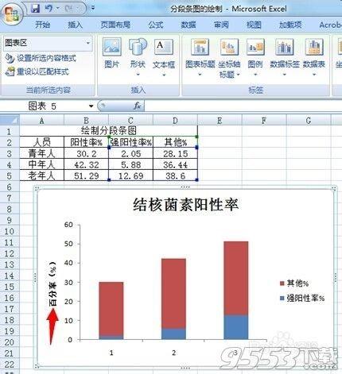Open the Quick Access Toolbar customize arrow

93,8
